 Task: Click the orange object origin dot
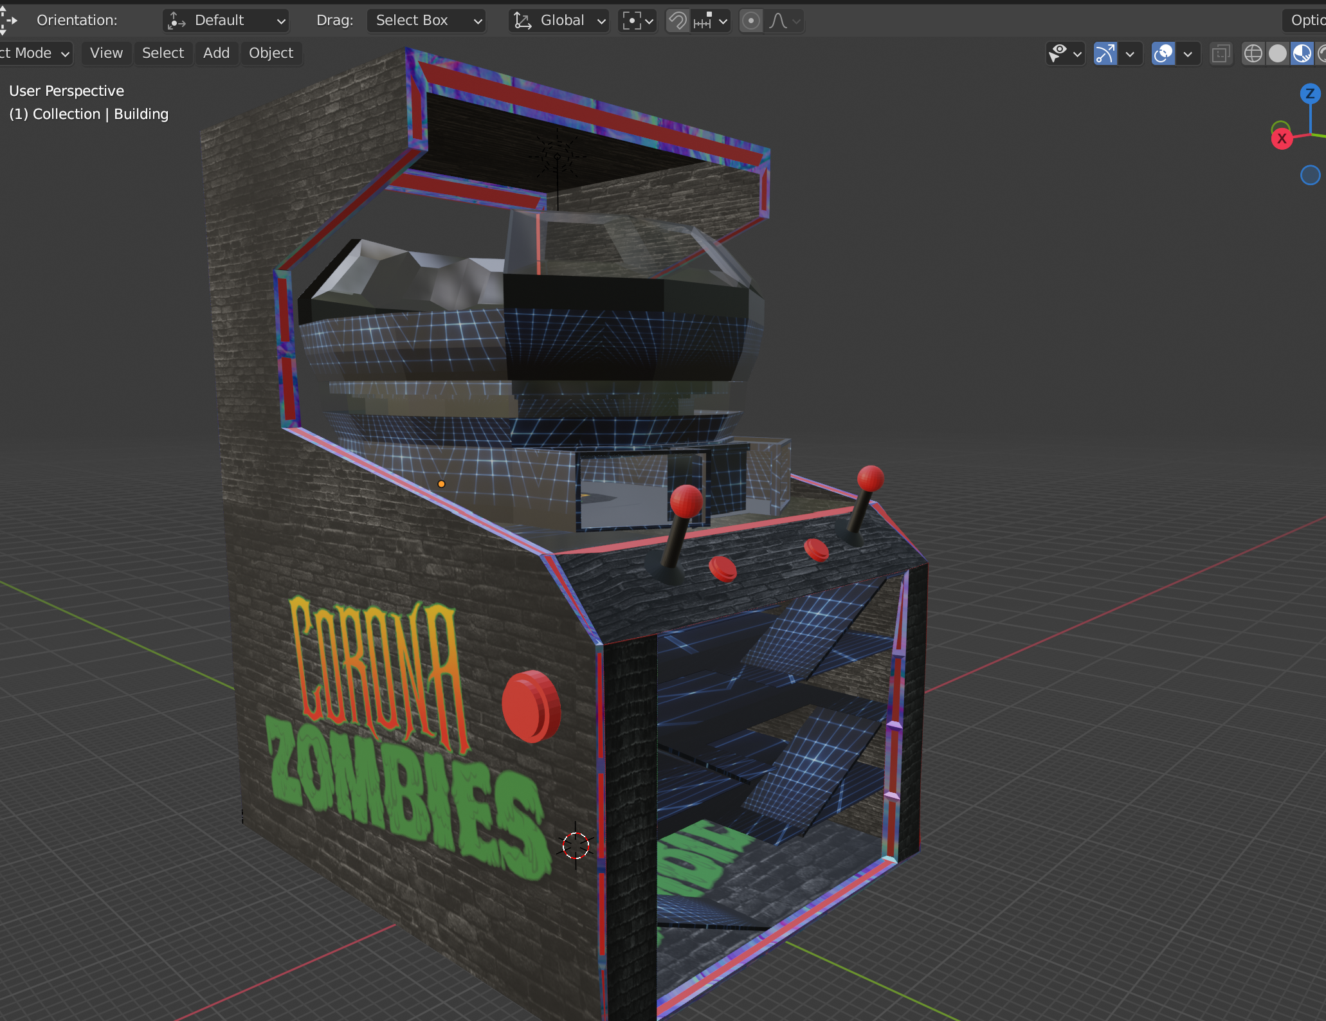click(x=441, y=484)
